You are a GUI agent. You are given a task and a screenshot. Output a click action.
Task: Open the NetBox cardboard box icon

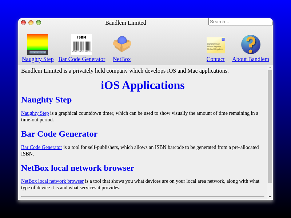pos(122,44)
